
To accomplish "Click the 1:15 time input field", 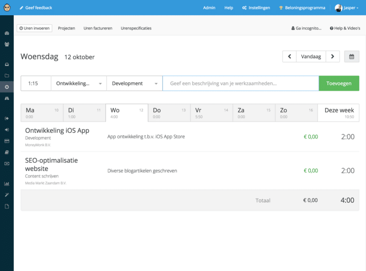I will (36, 83).
